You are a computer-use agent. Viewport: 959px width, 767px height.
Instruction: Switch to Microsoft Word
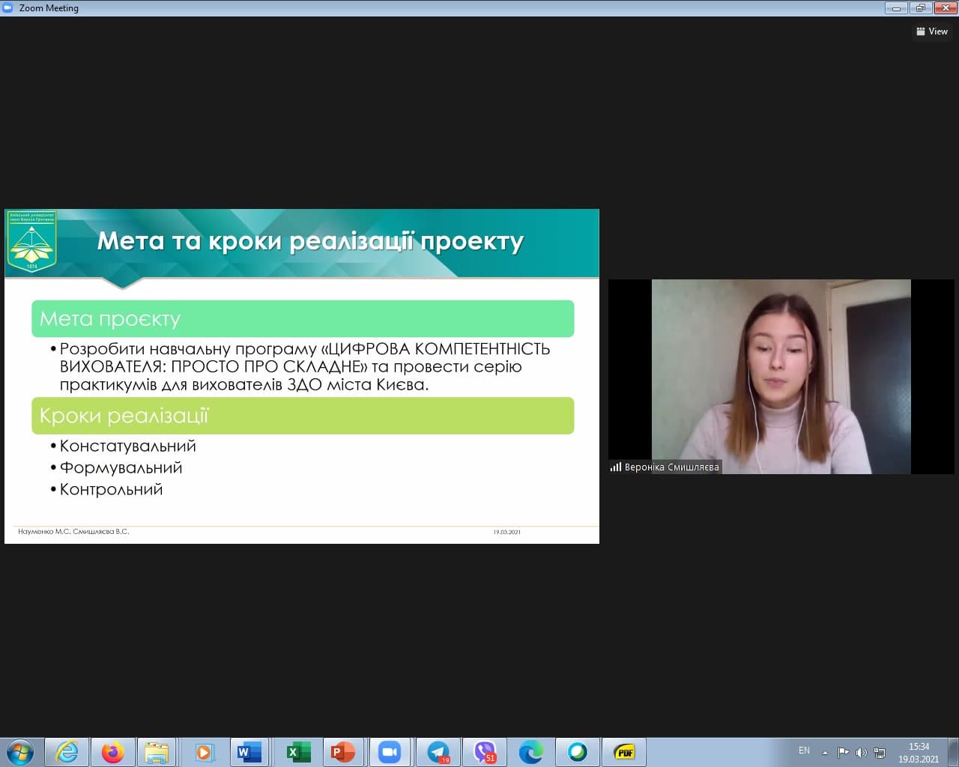249,752
